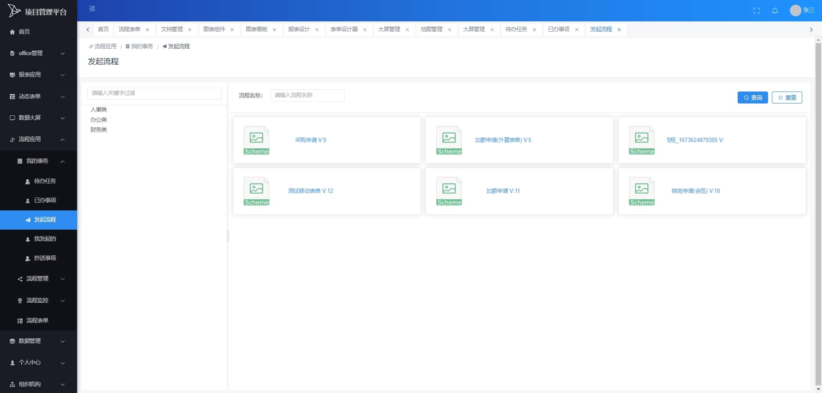Close the 文档管理 tab
This screenshot has width=822, height=393.
point(190,30)
